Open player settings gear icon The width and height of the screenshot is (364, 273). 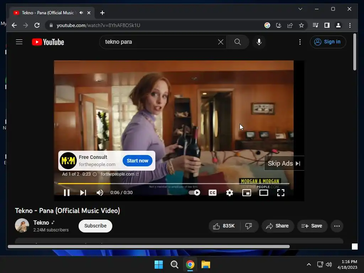click(230, 193)
